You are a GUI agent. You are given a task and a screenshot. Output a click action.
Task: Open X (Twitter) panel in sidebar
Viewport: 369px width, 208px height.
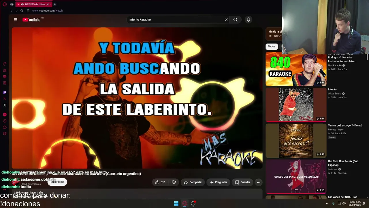5,105
